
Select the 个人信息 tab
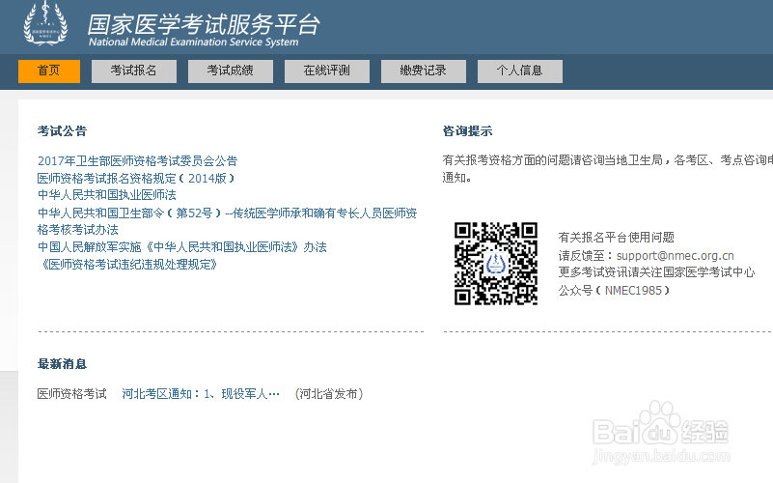519,71
